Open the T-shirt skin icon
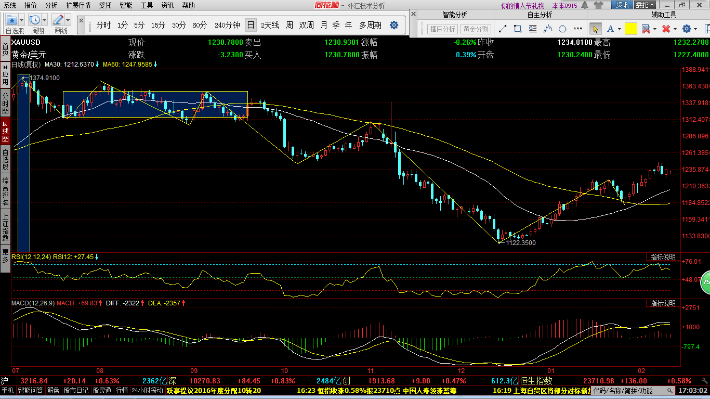The image size is (710, 399). [598, 5]
